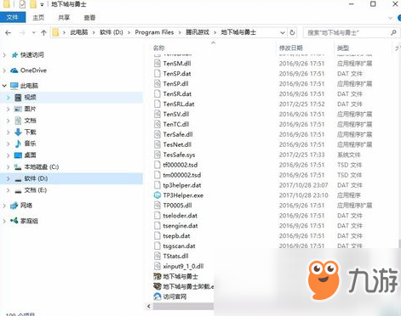Expand the 家庭组 tree node
The width and height of the screenshot is (401, 316).
click(4, 221)
